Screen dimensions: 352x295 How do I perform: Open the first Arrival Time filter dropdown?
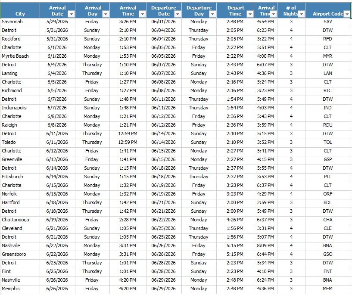point(142,14)
